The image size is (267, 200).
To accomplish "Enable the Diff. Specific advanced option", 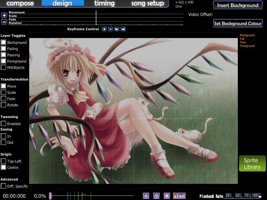I will point(3,186).
